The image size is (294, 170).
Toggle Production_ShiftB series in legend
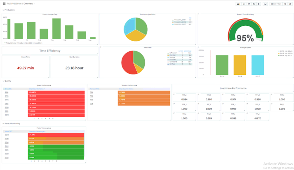coord(180,22)
